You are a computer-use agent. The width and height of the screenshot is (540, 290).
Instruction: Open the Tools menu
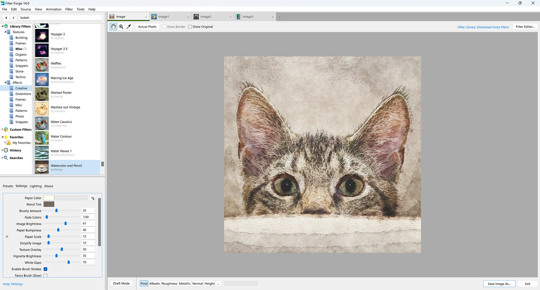[x=80, y=9]
